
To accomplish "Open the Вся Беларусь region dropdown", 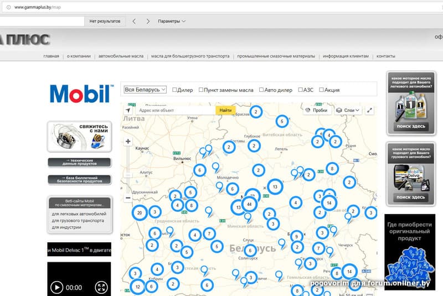I will [145, 90].
